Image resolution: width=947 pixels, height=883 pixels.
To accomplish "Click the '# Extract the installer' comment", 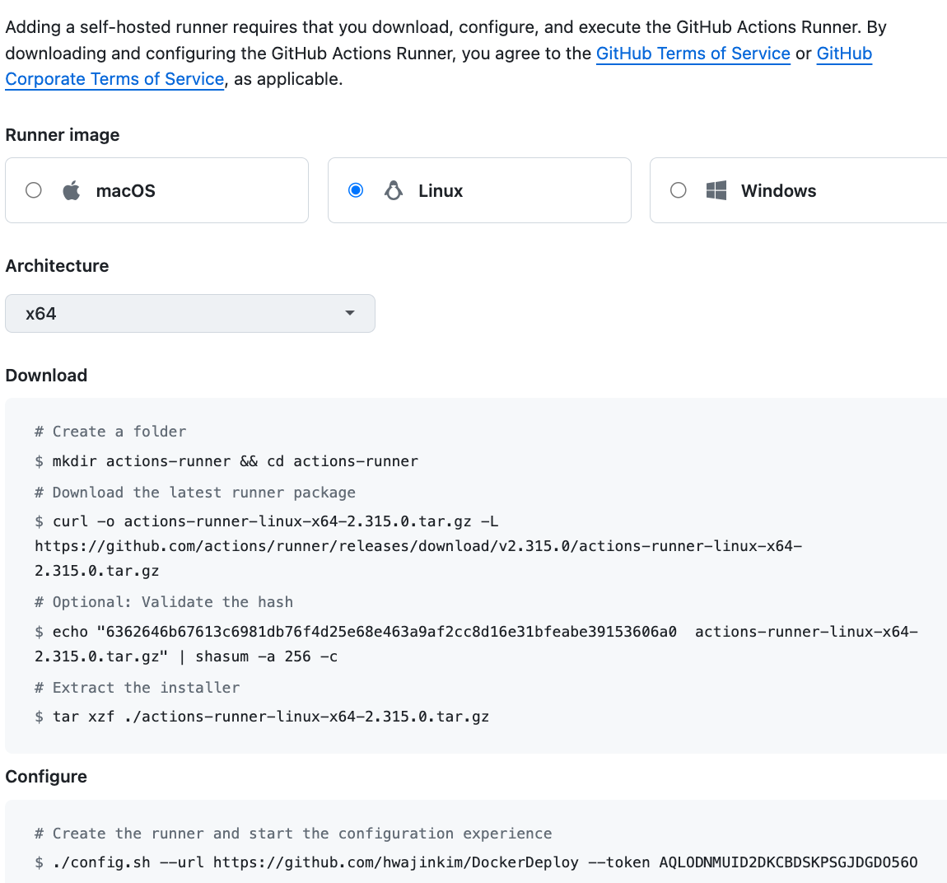I will [x=137, y=687].
